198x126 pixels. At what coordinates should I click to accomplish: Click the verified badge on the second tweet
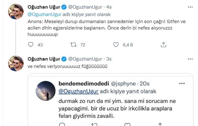(64, 58)
